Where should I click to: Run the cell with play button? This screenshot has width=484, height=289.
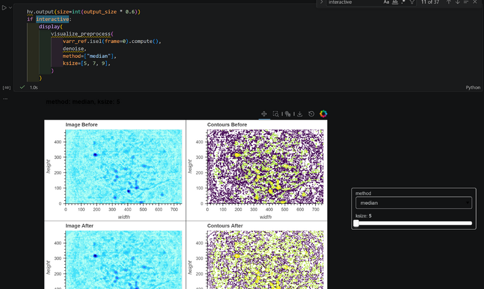point(4,8)
